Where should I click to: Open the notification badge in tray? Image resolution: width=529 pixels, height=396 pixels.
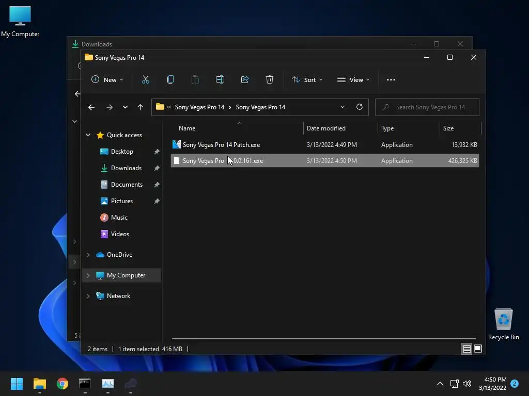pyautogui.click(x=515, y=384)
